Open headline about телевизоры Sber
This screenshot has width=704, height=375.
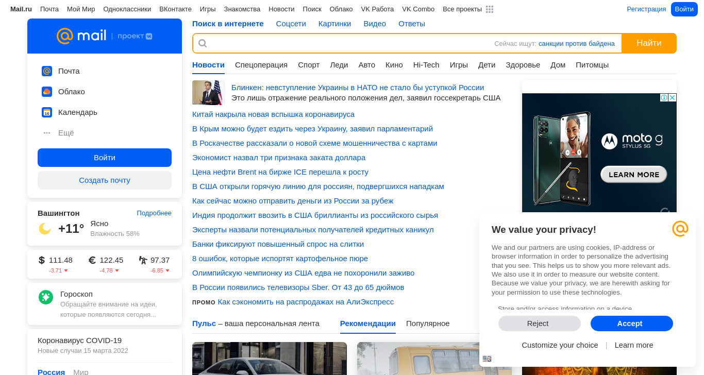[x=298, y=287]
